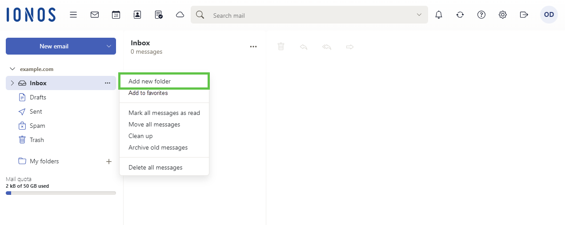The width and height of the screenshot is (565, 225).
Task: Select Mark all messages as read
Action: coord(164,113)
